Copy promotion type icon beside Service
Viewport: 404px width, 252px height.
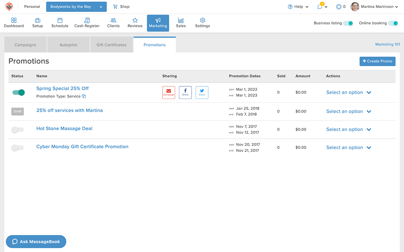point(84,96)
